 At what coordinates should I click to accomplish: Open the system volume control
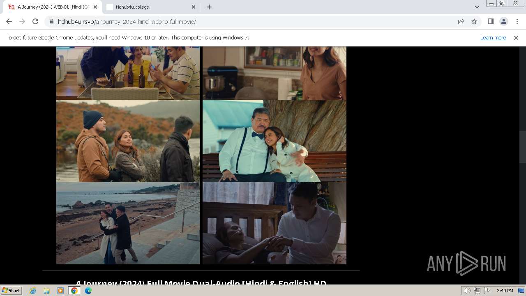coord(467,291)
